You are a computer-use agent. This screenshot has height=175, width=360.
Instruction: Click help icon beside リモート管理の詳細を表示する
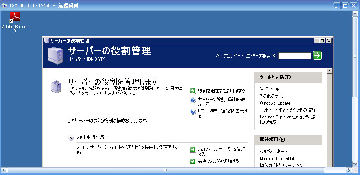coord(193,112)
